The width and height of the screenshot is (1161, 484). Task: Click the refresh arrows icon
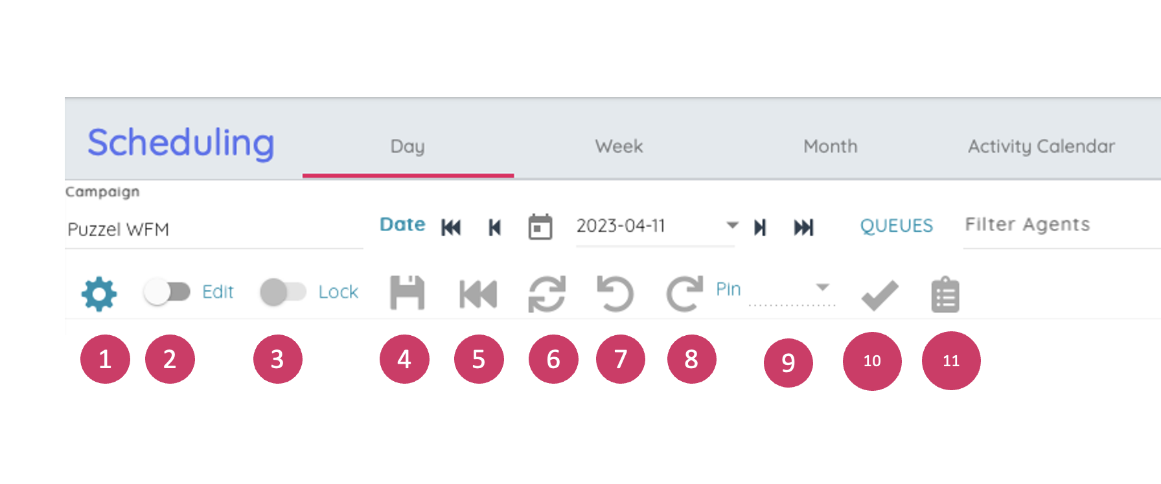(x=547, y=294)
